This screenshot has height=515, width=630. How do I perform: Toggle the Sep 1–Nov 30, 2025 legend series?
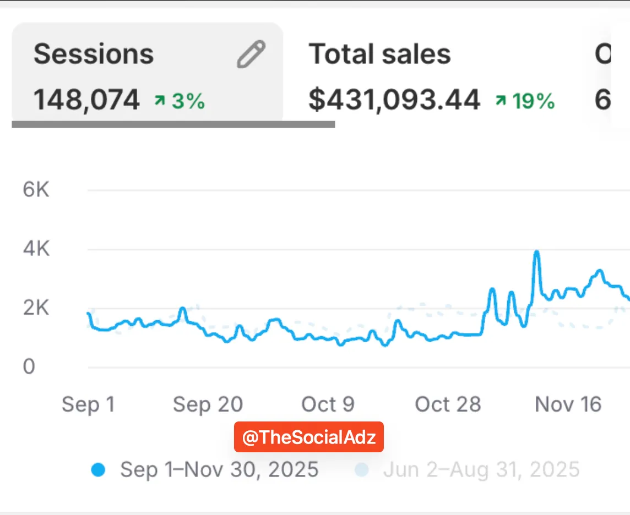[219, 470]
